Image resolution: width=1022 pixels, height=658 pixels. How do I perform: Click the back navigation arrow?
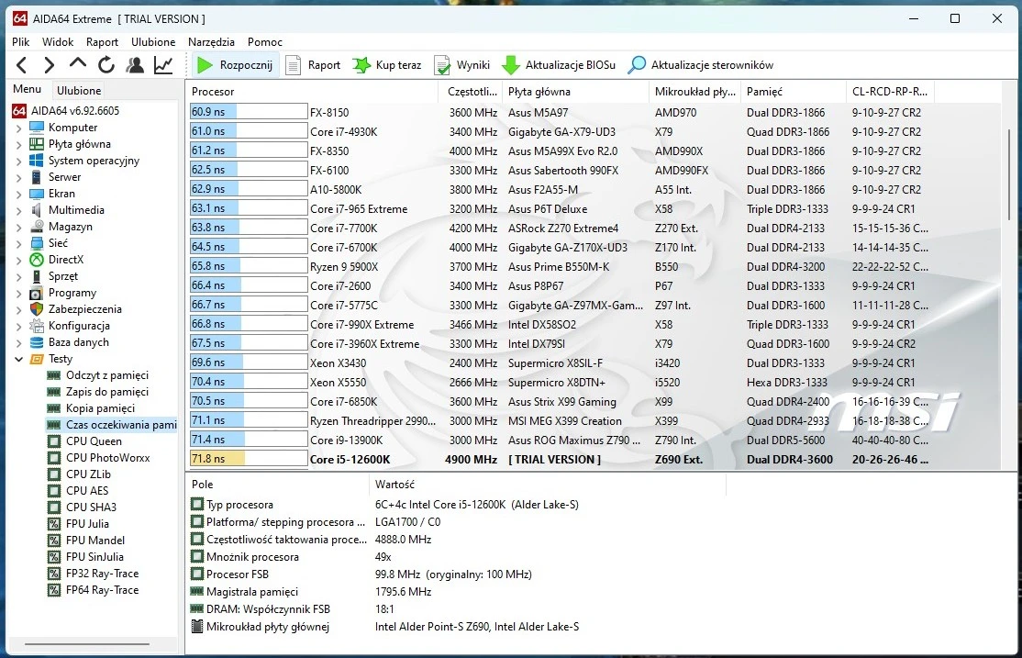(22, 65)
